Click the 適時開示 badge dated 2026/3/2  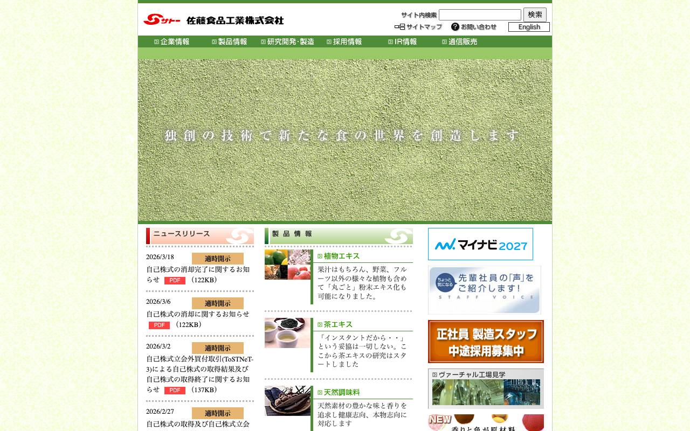[217, 348]
